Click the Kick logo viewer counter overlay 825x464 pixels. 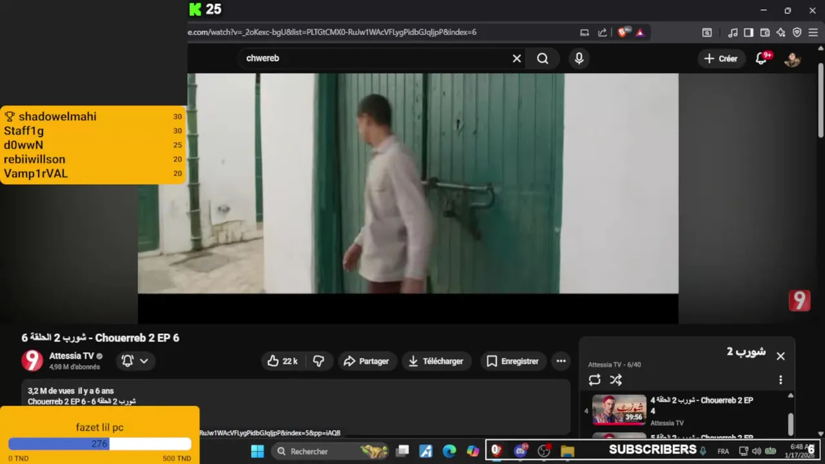[x=205, y=10]
